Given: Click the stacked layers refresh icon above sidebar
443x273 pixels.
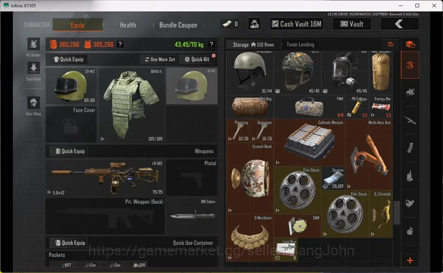Looking at the screenshot, I should click(x=410, y=45).
